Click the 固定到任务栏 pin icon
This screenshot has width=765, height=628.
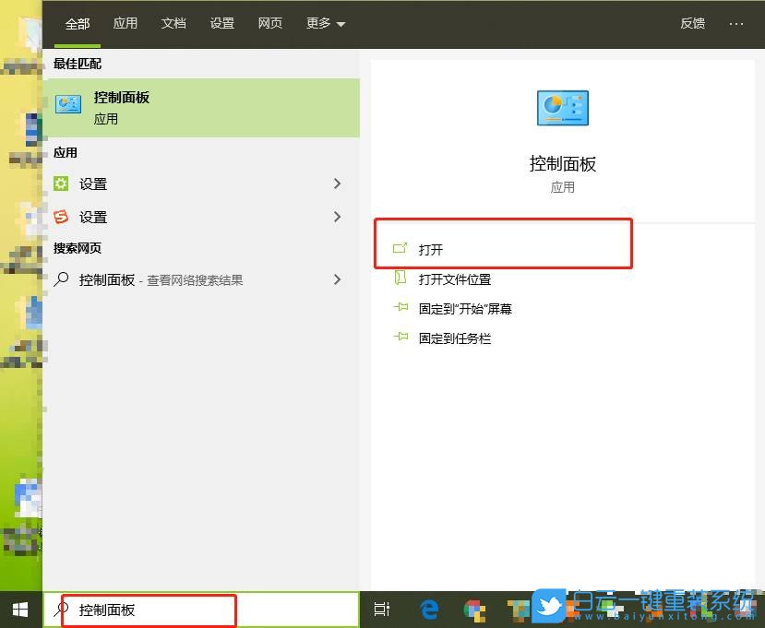(x=400, y=338)
